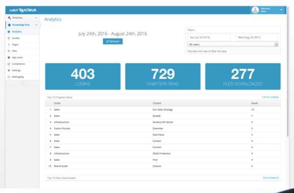Click the calls9 nucleus logo
The image size is (294, 193).
coord(23,10)
